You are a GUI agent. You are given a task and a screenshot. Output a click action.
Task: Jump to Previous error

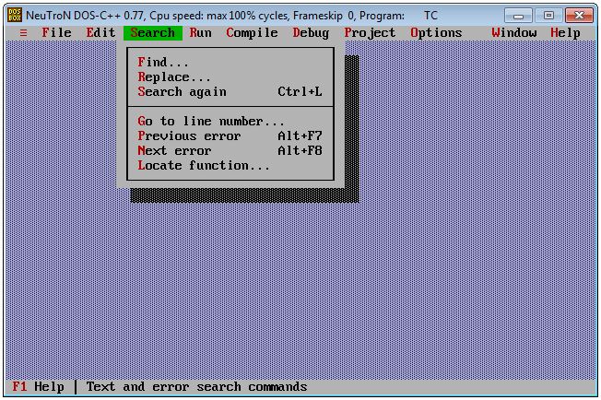click(x=230, y=136)
